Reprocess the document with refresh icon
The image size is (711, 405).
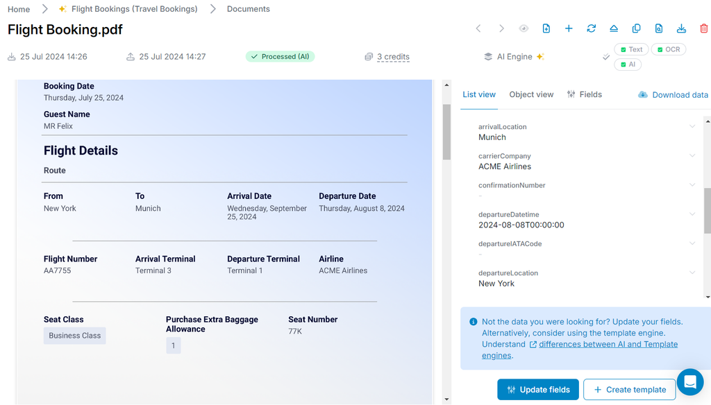pyautogui.click(x=591, y=28)
